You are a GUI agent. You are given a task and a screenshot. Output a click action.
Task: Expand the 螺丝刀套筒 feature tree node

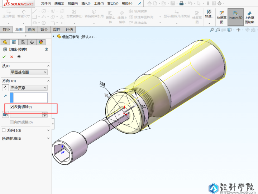(54, 36)
